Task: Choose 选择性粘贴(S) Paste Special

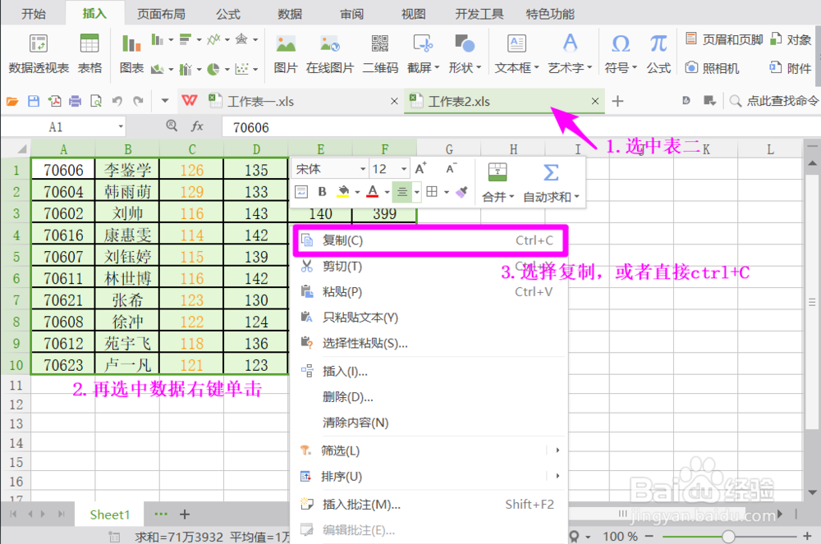Action: pos(430,343)
